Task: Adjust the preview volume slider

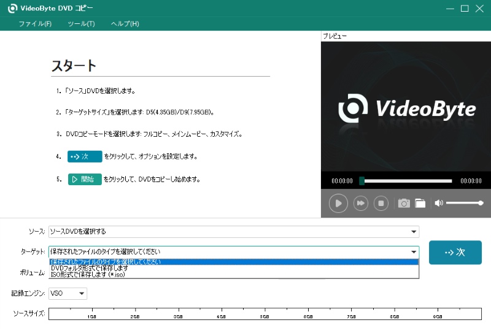Action: point(465,203)
